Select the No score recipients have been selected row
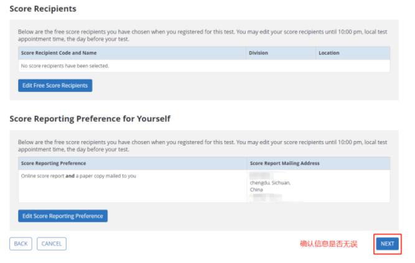This screenshot has width=415, height=263. (61, 65)
